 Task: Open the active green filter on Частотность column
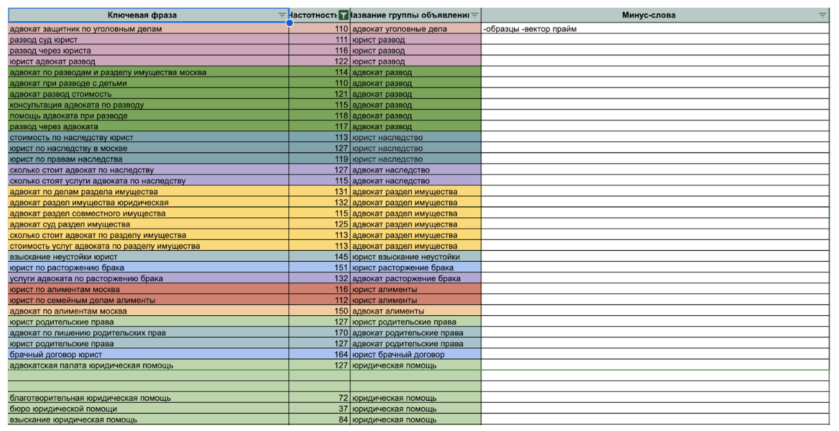[x=344, y=15]
